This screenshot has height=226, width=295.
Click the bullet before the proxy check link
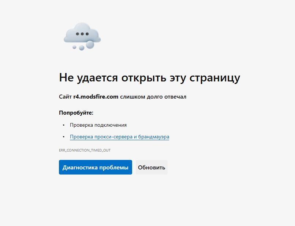point(63,137)
